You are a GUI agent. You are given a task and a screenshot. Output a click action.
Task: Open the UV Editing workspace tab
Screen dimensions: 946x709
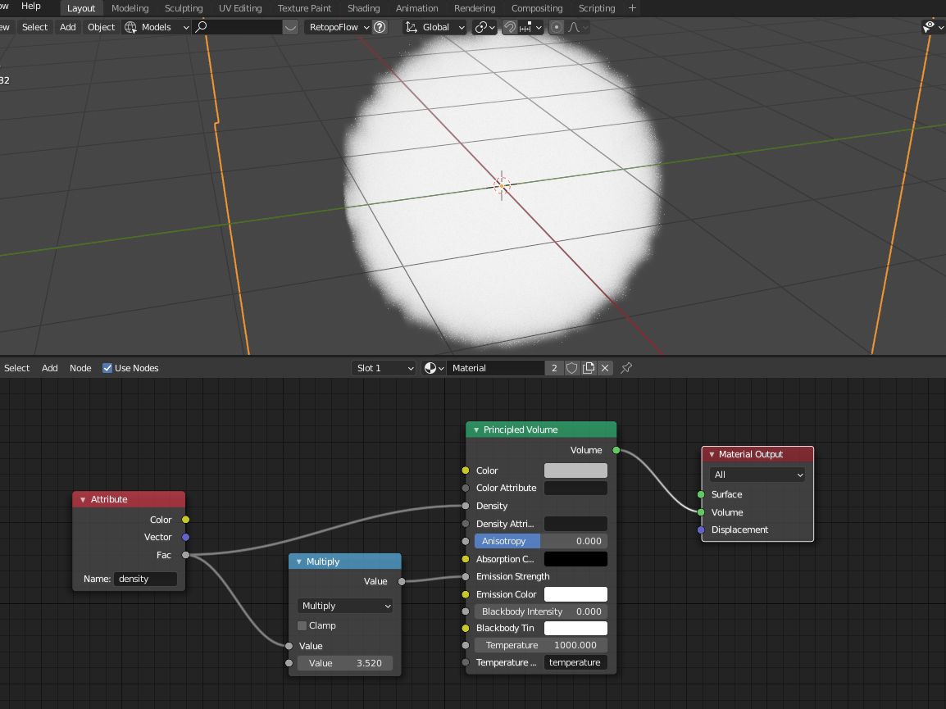click(x=240, y=8)
